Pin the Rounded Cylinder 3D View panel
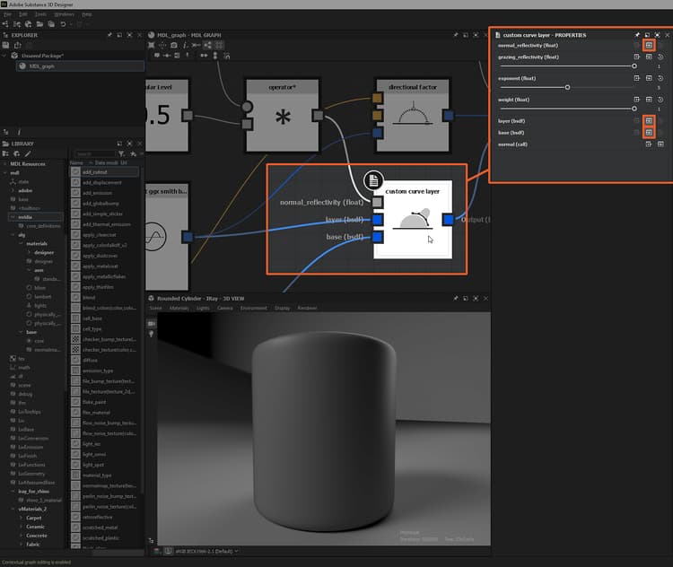Image resolution: width=673 pixels, height=567 pixels. coord(455,297)
